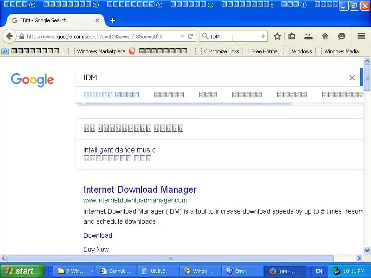
Task: Open Windows Marketplace bookmark
Action: pyautogui.click(x=97, y=51)
